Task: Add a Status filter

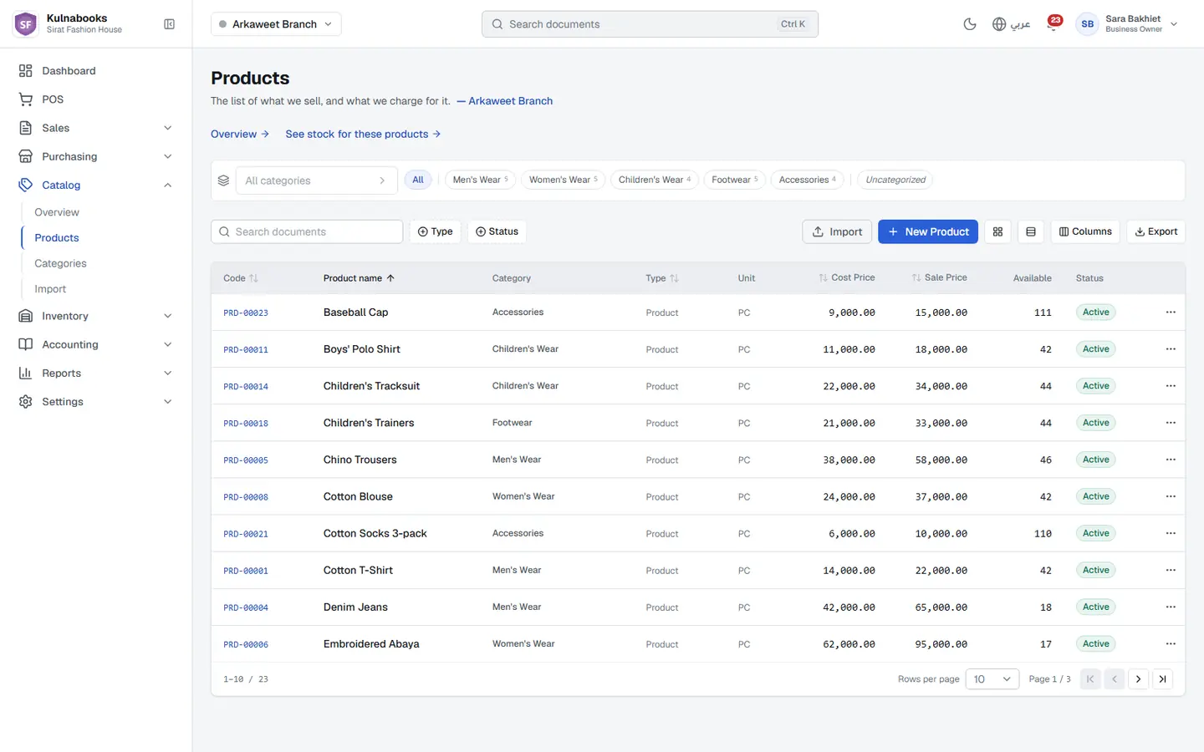Action: [497, 231]
